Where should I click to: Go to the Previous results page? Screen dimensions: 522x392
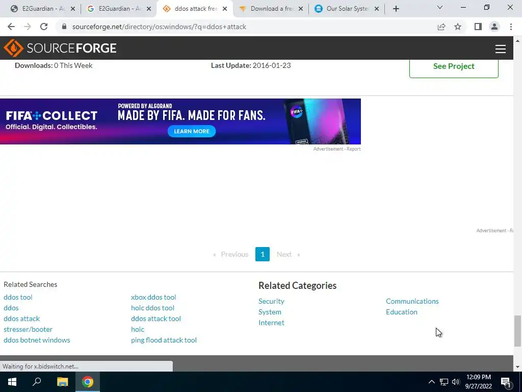[231, 254]
